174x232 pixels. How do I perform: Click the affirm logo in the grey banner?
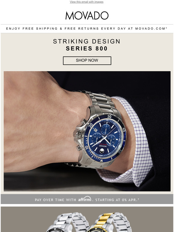click(x=85, y=199)
